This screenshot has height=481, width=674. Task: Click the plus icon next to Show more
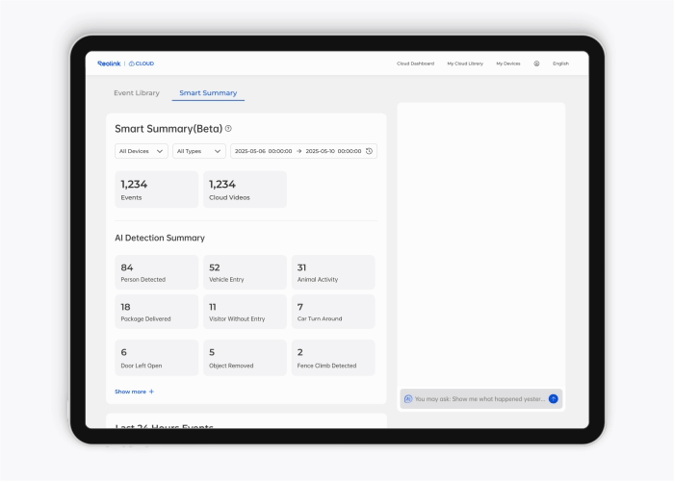point(151,392)
